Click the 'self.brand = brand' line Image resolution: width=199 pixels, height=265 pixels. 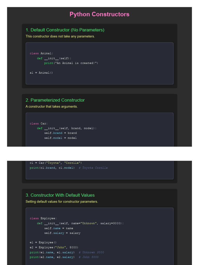click(x=60, y=133)
